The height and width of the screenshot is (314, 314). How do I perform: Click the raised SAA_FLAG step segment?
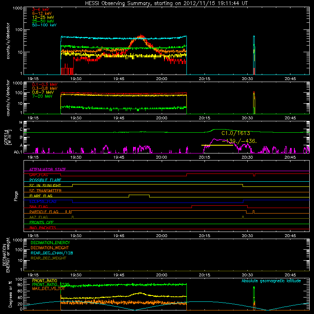pyautogui.click(x=219, y=206)
